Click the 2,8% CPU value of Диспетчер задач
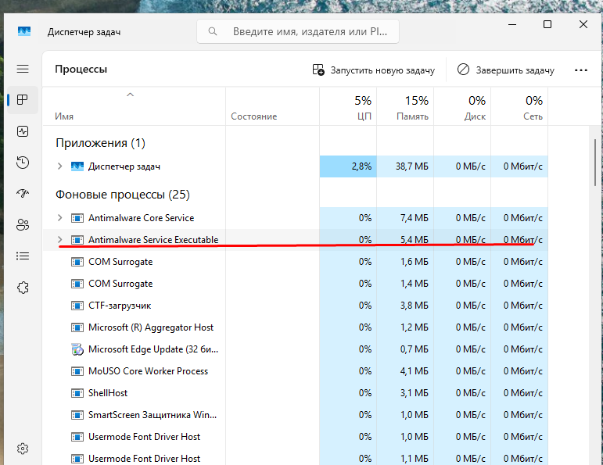 coord(361,166)
